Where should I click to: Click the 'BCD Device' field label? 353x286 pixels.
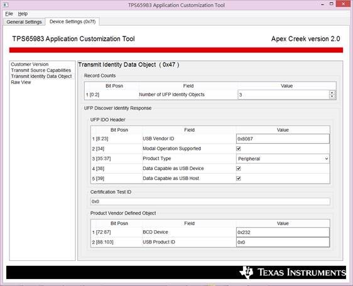(155, 232)
